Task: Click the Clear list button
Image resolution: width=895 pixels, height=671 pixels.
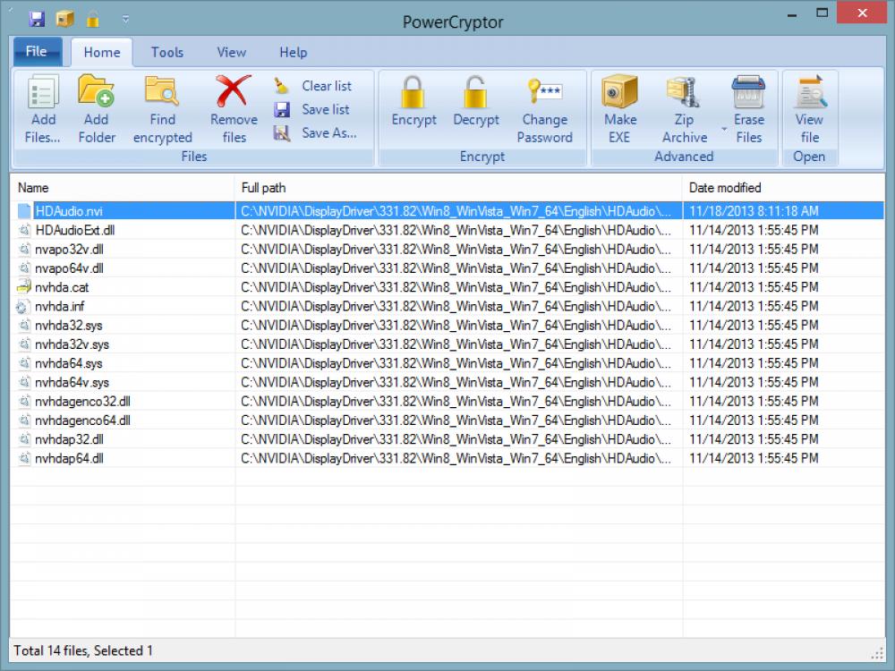Action: pos(319,85)
